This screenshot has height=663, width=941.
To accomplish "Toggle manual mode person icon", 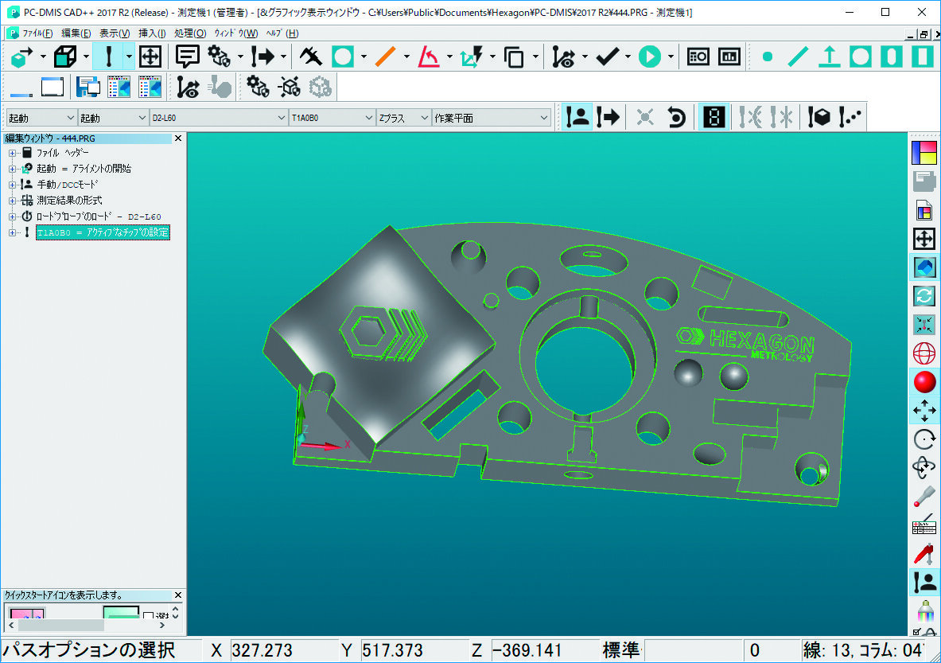I will point(577,117).
